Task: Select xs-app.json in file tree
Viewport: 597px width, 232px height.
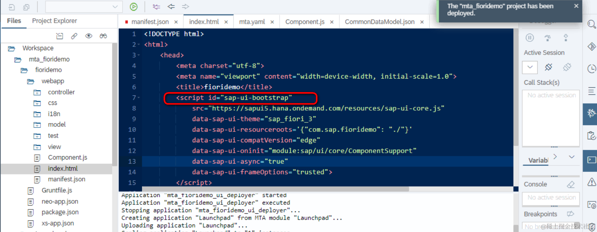Action: (58, 223)
